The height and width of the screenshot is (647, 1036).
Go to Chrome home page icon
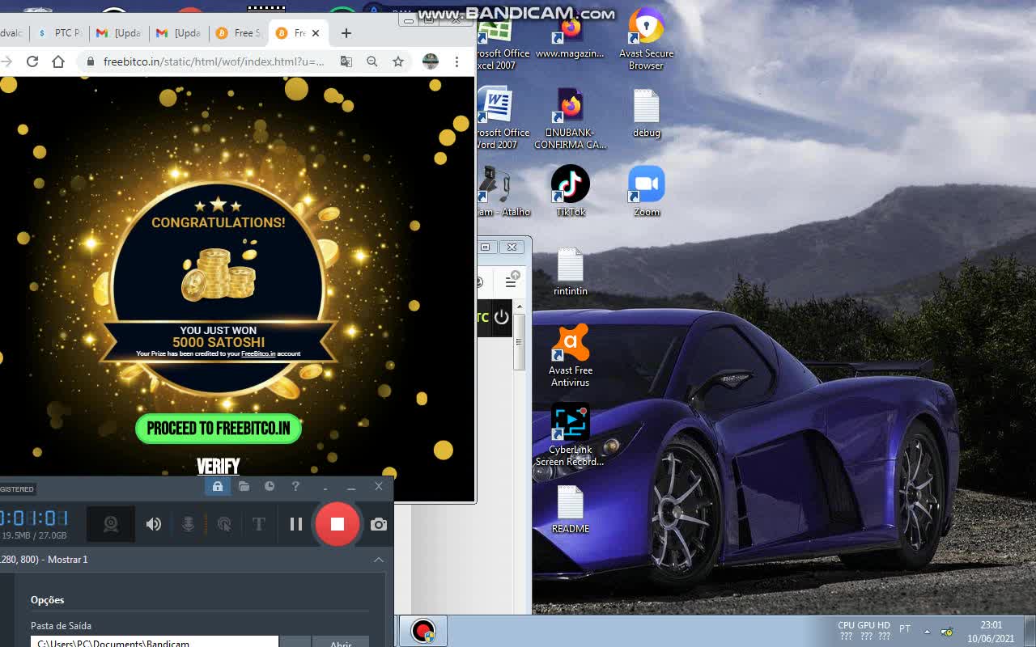[58, 61]
